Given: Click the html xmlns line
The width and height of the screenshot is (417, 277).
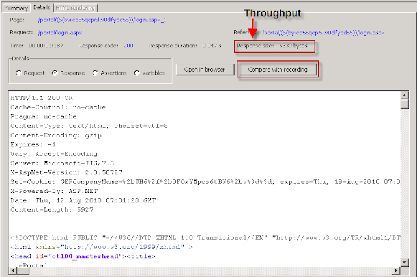Looking at the screenshot, I should tap(102, 247).
